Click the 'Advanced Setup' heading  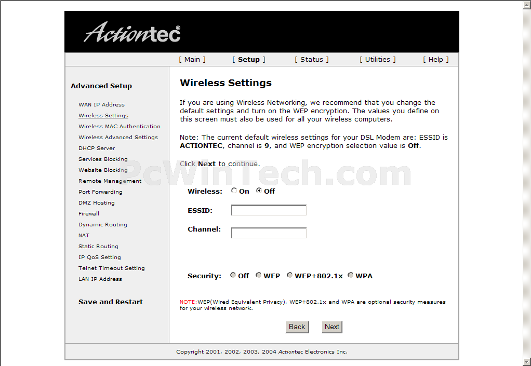(101, 86)
